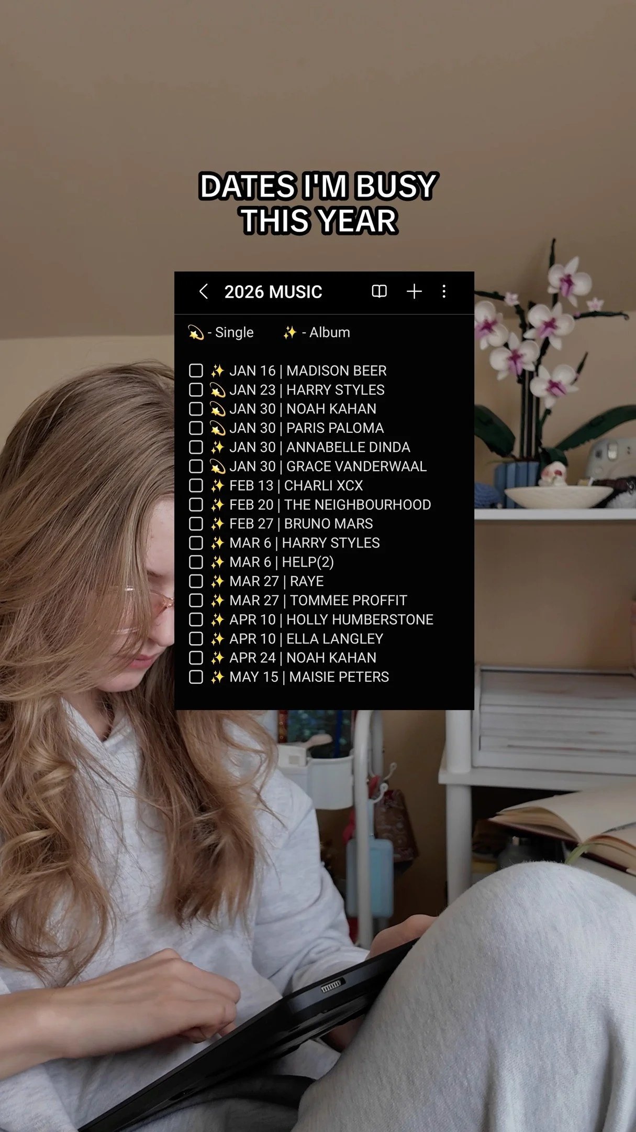Tap the plus icon to add
636x1132 pixels.
pyautogui.click(x=414, y=291)
